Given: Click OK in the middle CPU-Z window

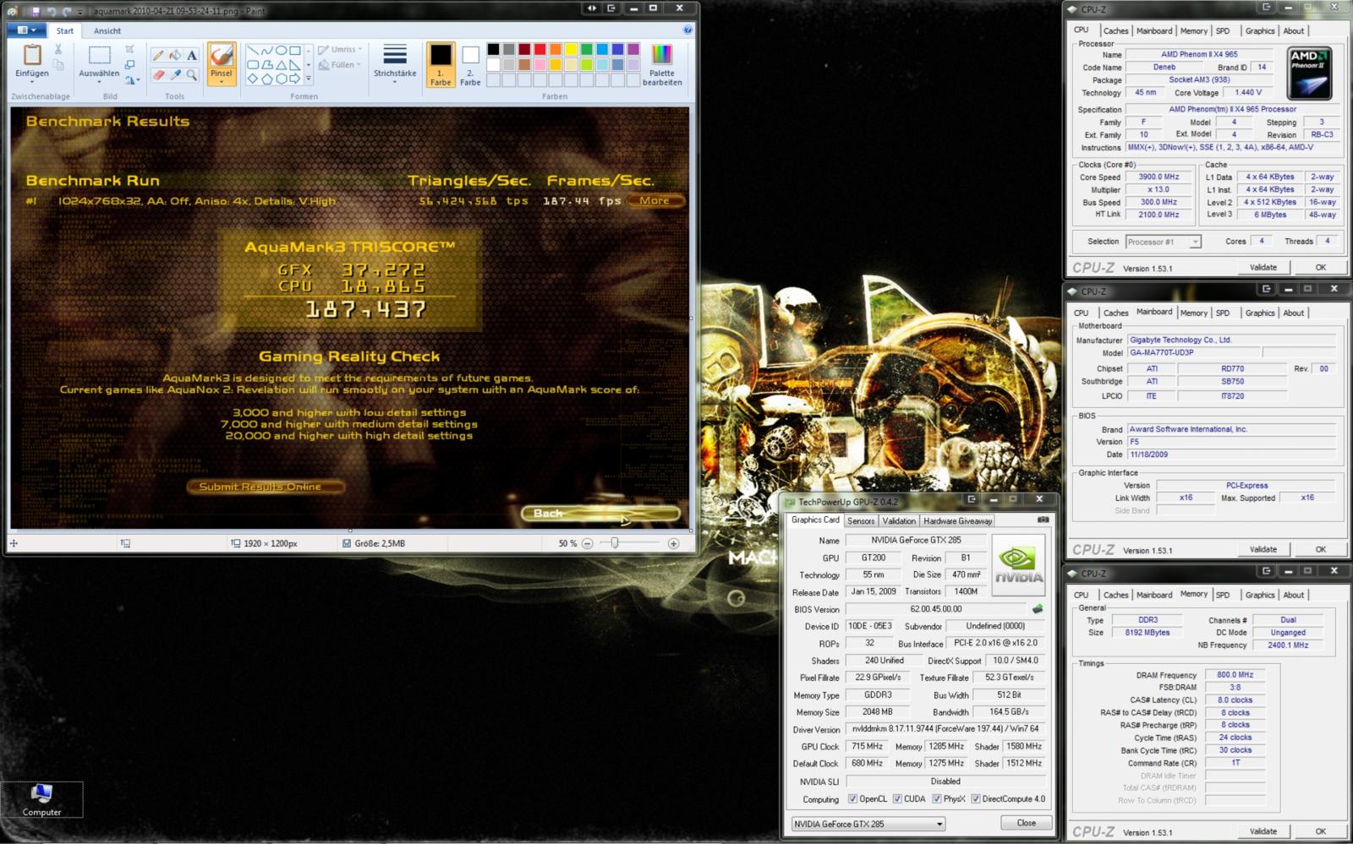Looking at the screenshot, I should coord(1321,549).
